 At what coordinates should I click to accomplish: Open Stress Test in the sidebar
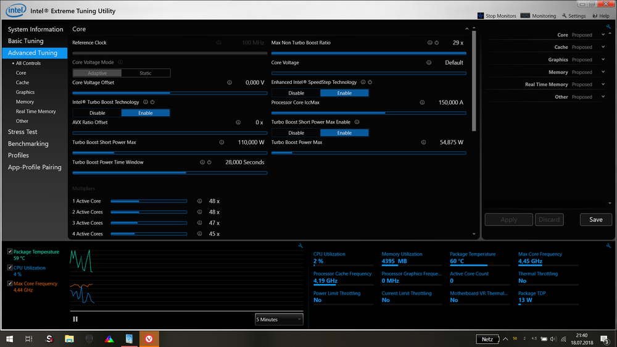(x=23, y=132)
